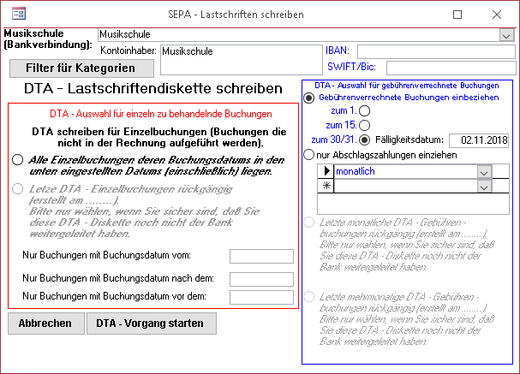Start the DTA process with 'DTA - Vorgang starten'
The width and height of the screenshot is (520, 374).
(x=151, y=324)
